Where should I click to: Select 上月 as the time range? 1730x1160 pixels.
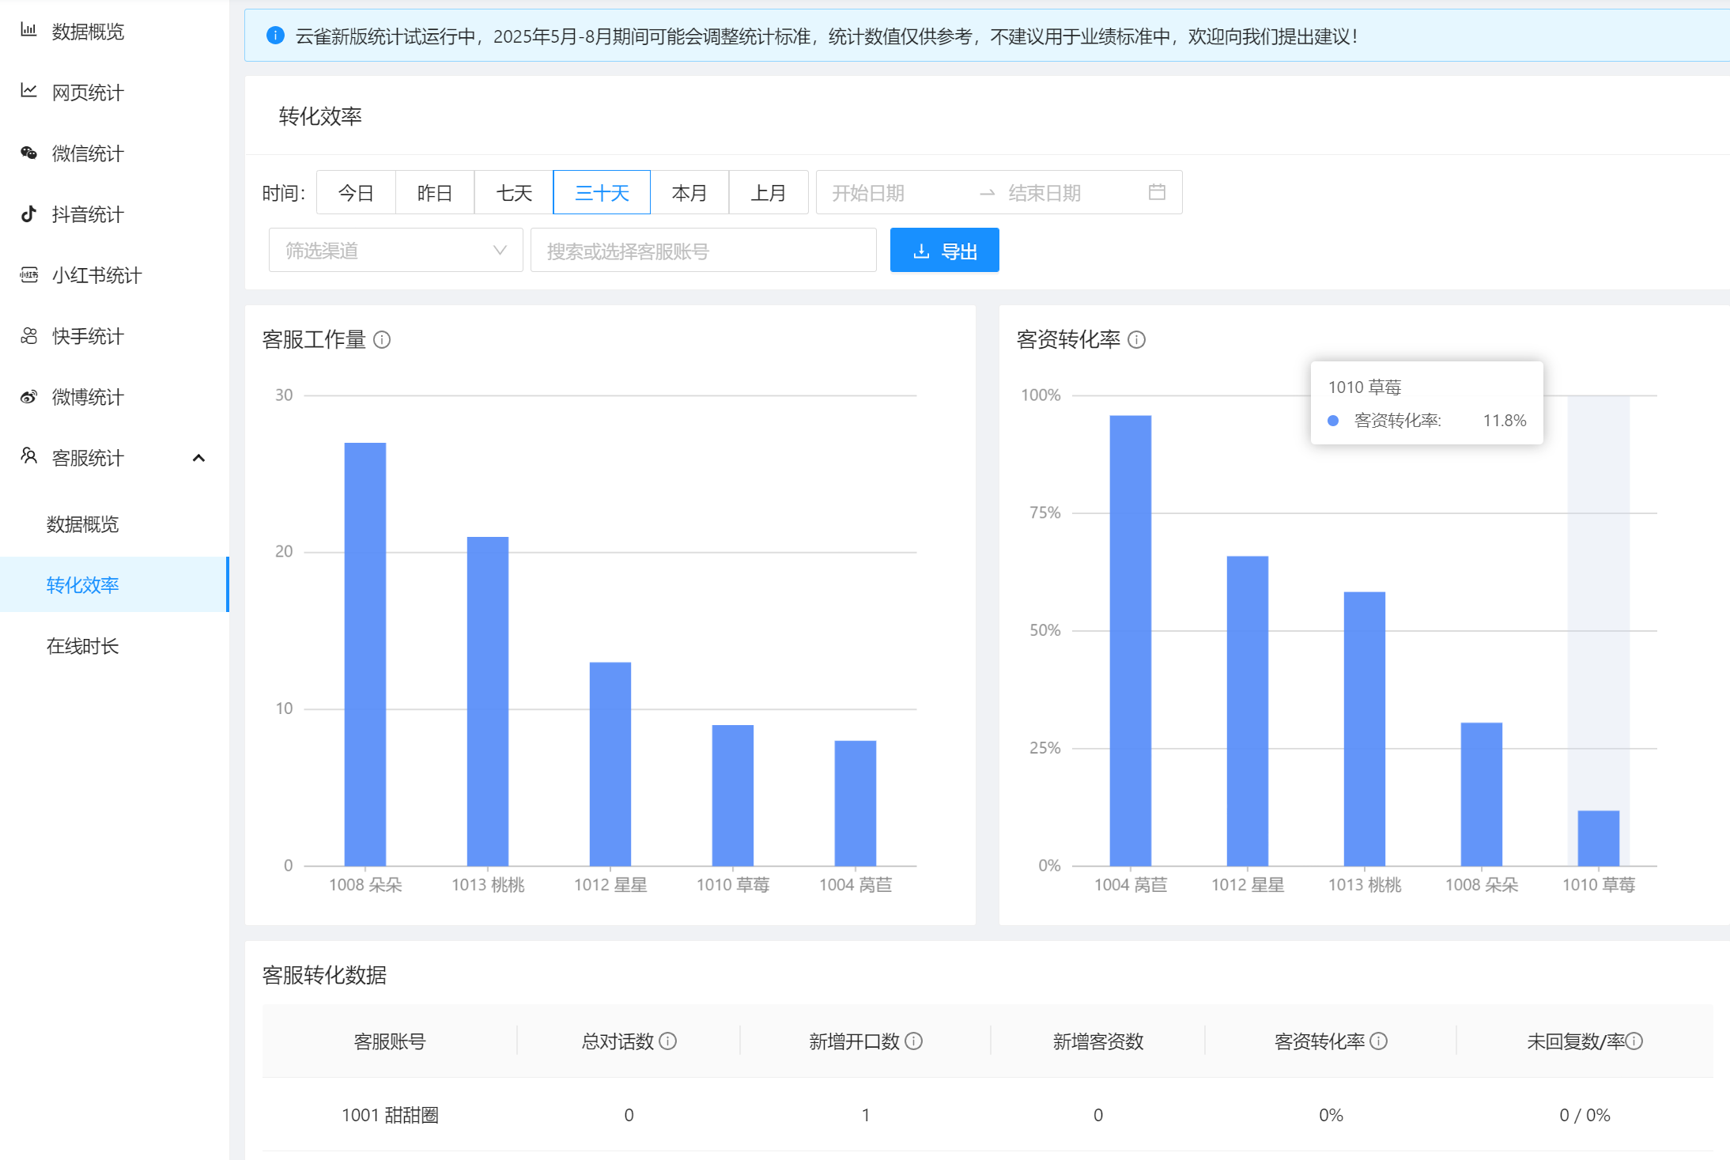click(768, 191)
